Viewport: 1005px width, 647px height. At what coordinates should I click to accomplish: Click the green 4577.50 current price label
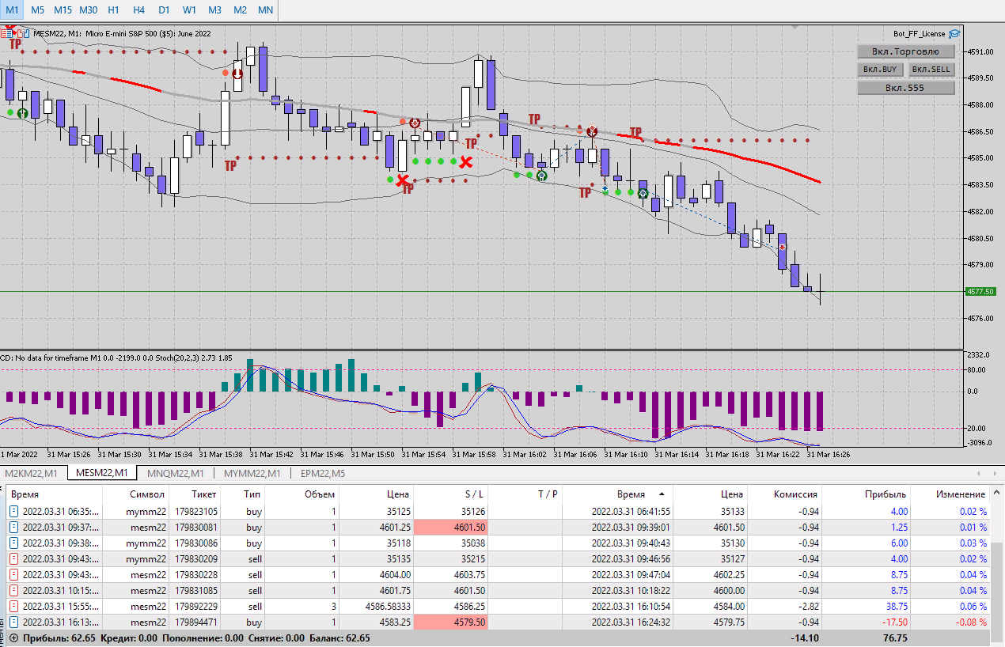point(980,292)
